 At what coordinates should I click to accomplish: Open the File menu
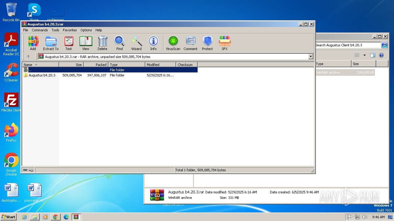pos(26,30)
